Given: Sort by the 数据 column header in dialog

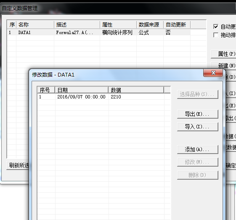Looking at the screenshot, I should coord(136,90).
